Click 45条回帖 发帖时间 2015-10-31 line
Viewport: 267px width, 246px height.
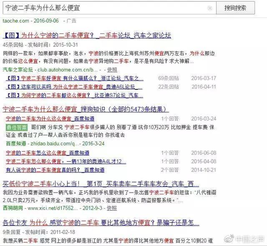coord(40,45)
